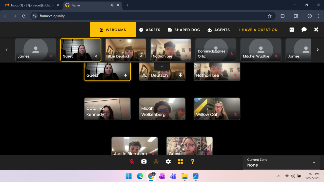Open the SHARED DOC tab
Image resolution: width=324 pixels, height=182 pixels.
(184, 30)
